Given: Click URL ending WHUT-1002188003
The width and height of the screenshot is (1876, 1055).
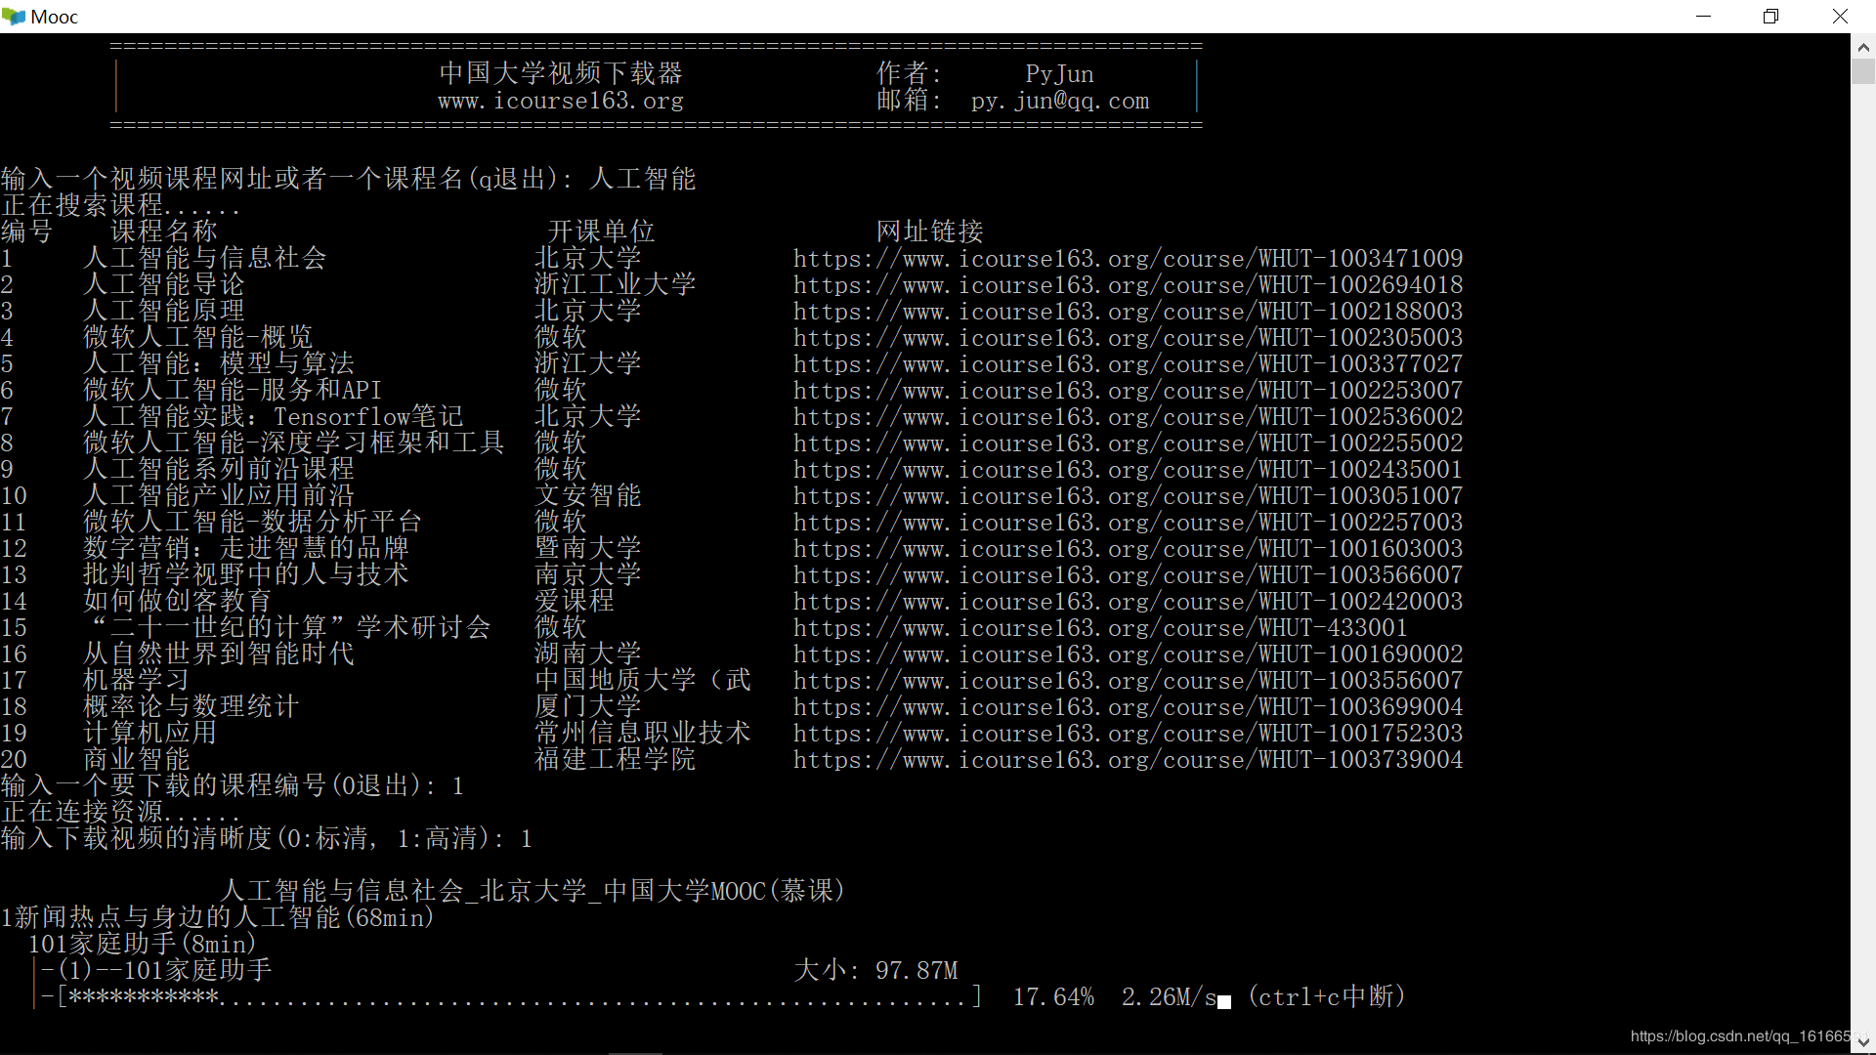Looking at the screenshot, I should pyautogui.click(x=1128, y=312).
